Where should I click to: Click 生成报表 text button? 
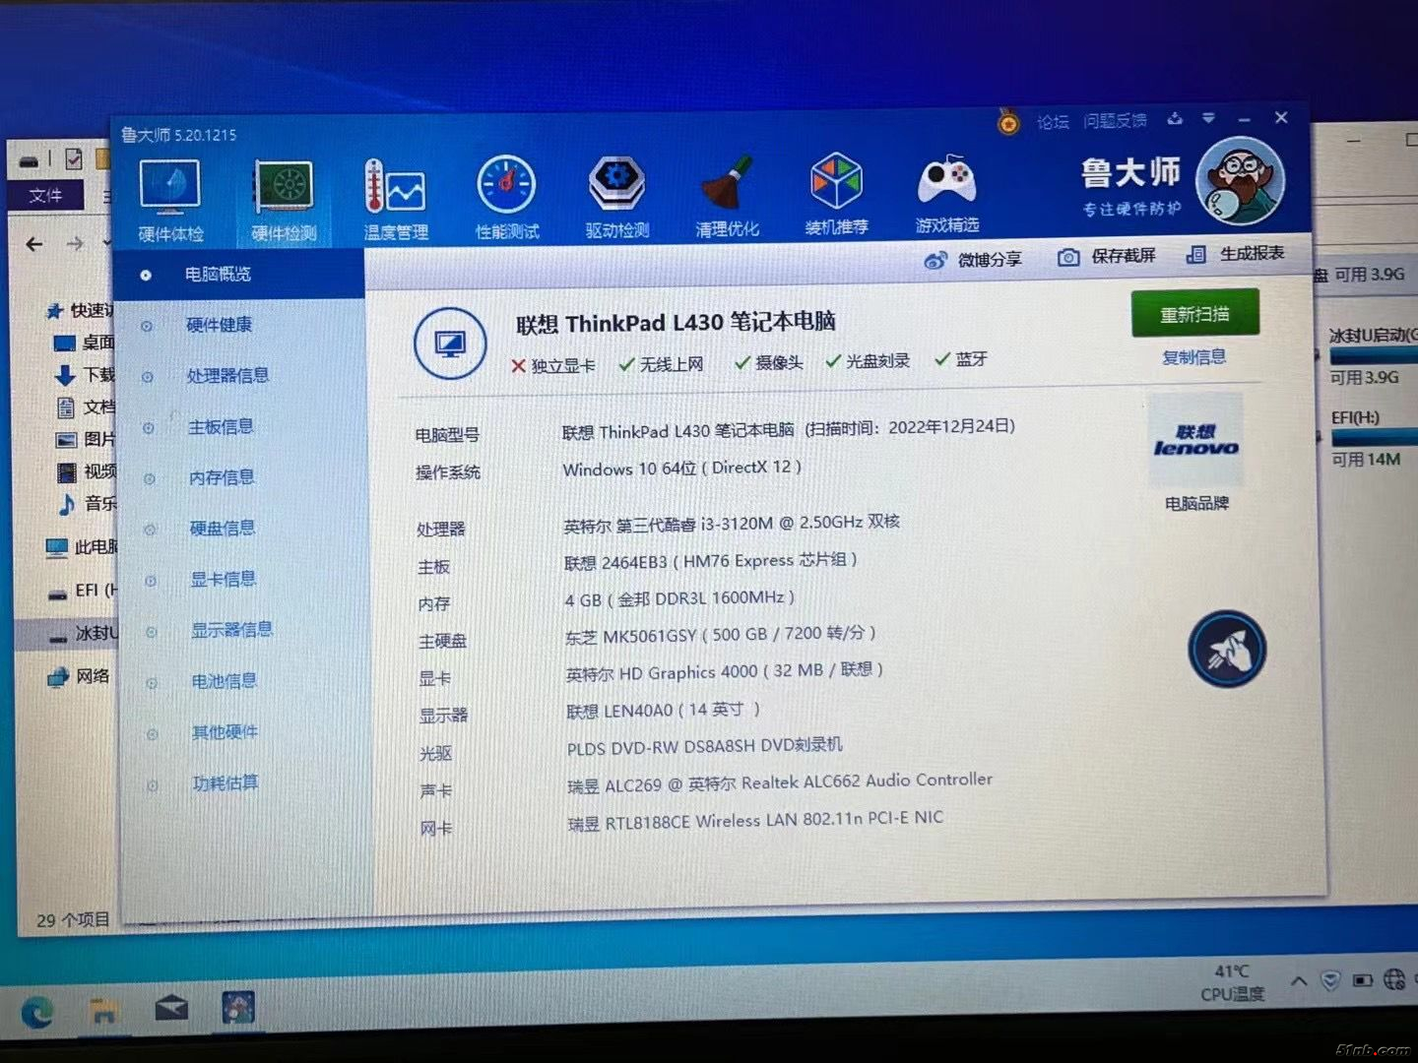pos(1252,253)
